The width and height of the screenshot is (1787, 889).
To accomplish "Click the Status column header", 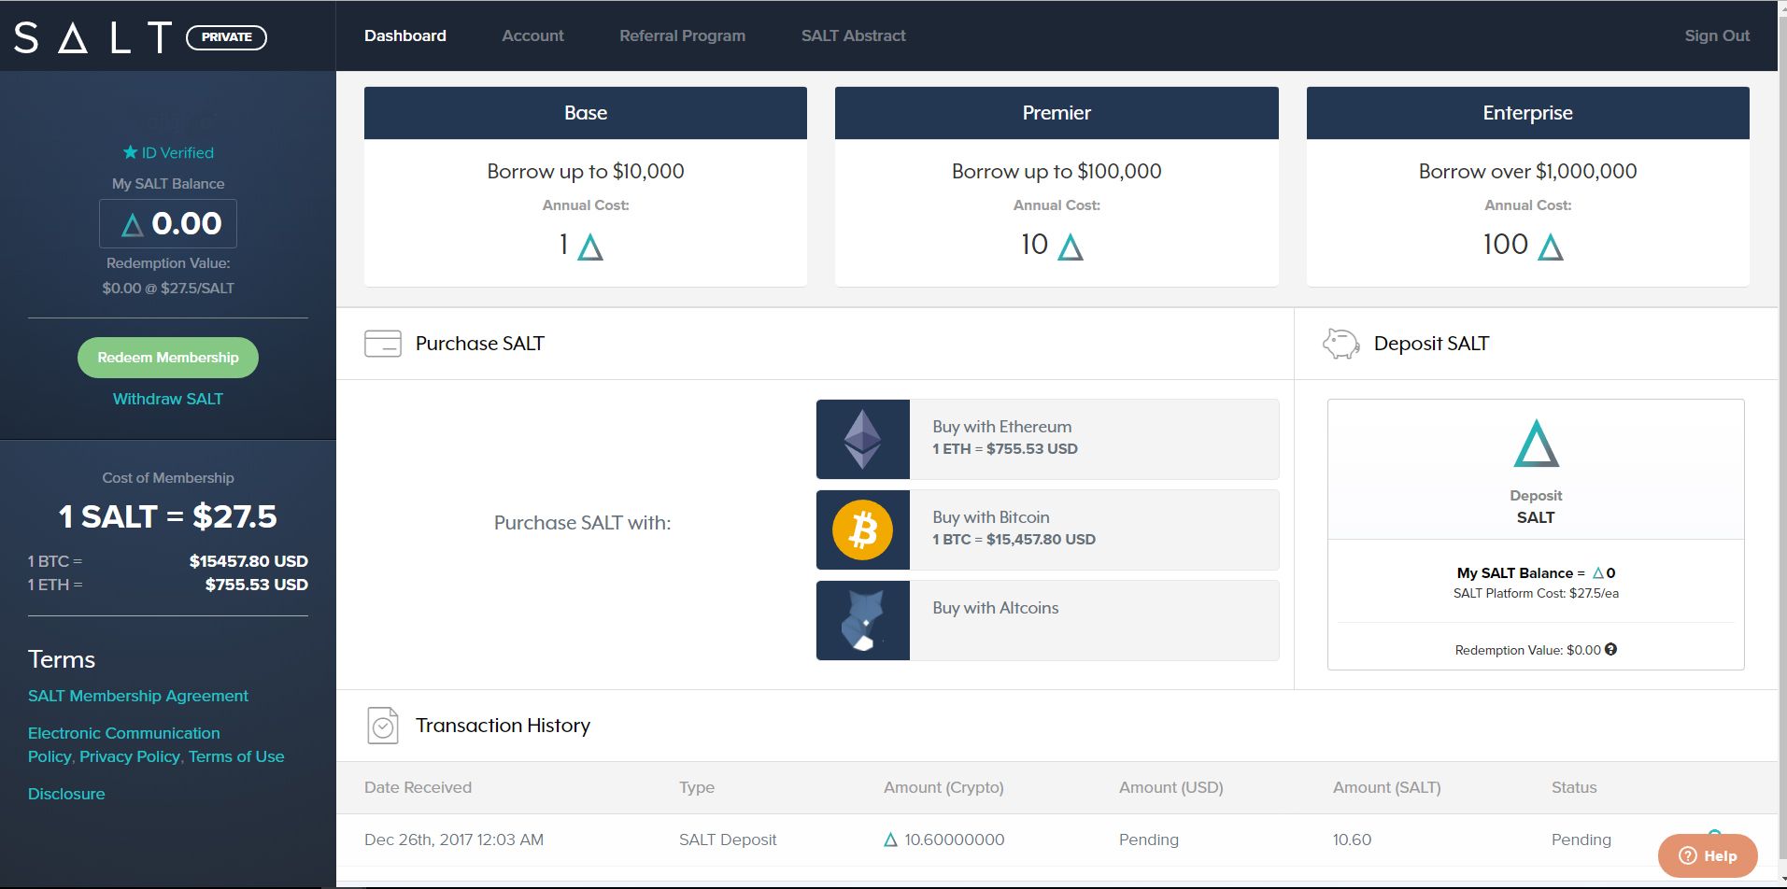I will tap(1574, 787).
